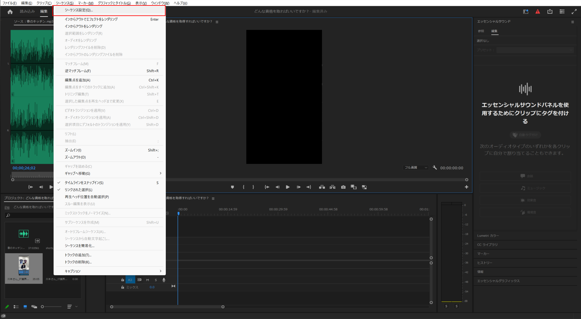
Task: Select the 川本さん video clip thumbnail
Action: pyautogui.click(x=24, y=266)
